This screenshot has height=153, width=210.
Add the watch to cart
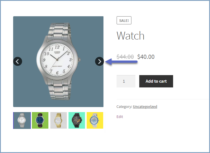[x=156, y=81]
